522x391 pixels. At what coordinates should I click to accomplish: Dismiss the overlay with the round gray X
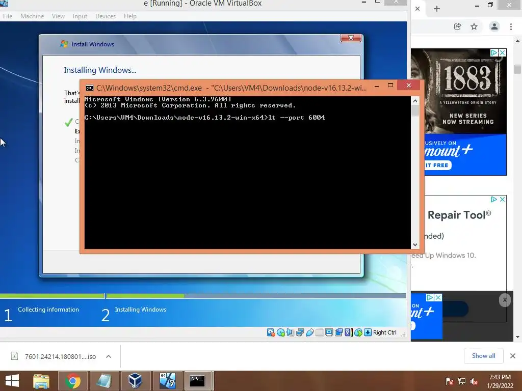pos(505,300)
